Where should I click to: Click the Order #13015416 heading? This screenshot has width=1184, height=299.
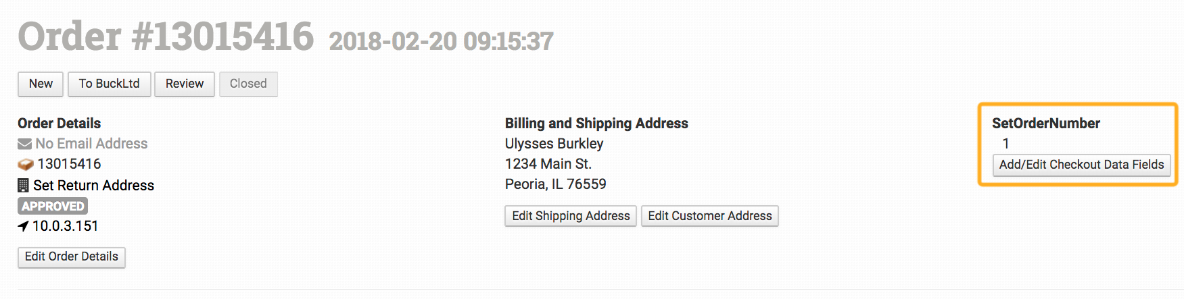[x=166, y=36]
